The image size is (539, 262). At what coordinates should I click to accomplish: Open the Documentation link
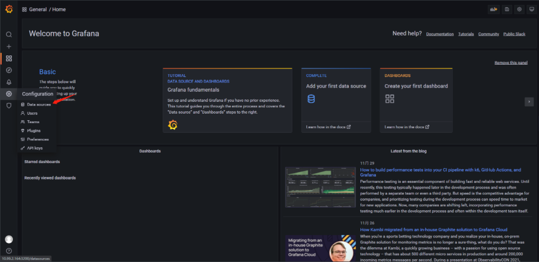[439, 34]
